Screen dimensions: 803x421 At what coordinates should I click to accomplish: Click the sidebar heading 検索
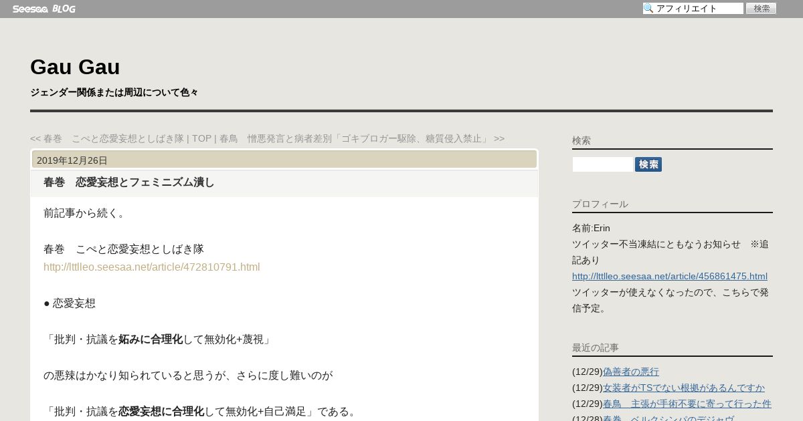click(x=582, y=140)
